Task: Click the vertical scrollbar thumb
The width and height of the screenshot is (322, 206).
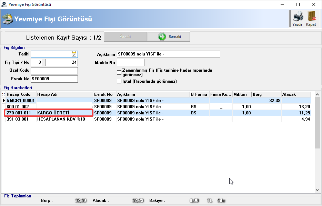Action: click(317, 123)
